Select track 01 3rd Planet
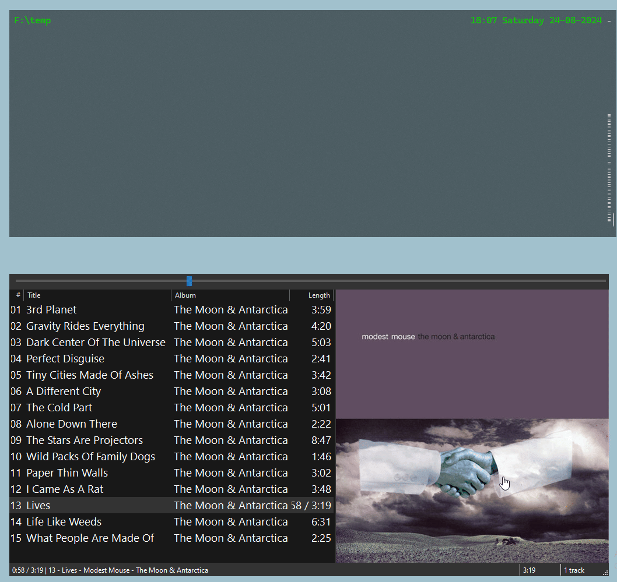Screen dimensions: 617x582 click(x=171, y=310)
